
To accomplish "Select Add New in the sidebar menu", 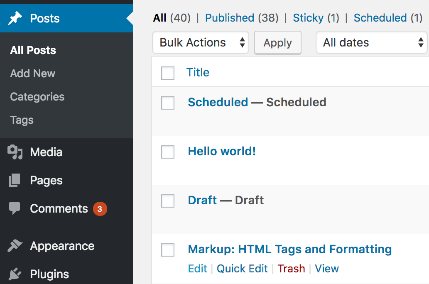I will (32, 73).
